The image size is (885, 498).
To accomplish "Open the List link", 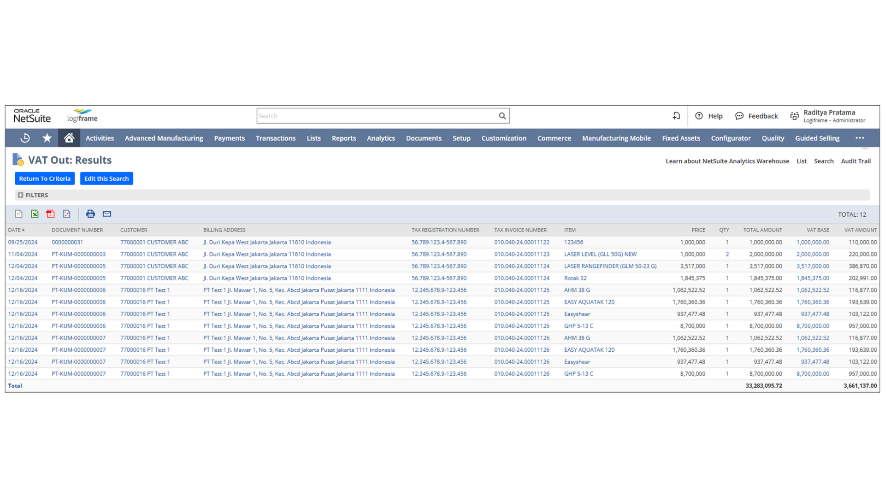I will click(802, 161).
